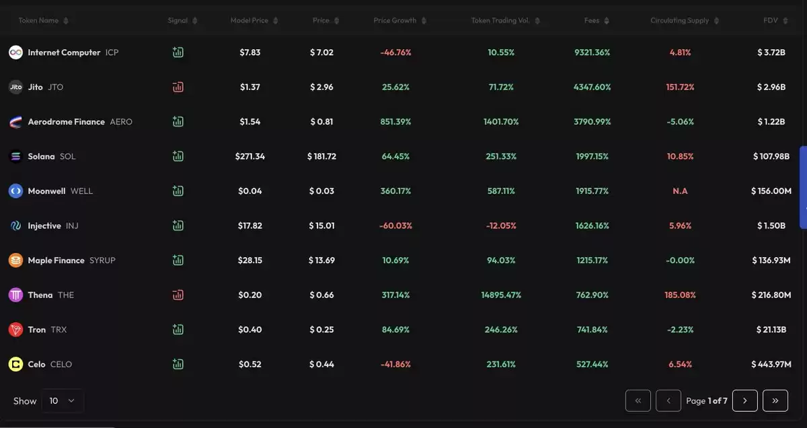
Task: Open the Thena THE token name
Action: tap(51, 295)
